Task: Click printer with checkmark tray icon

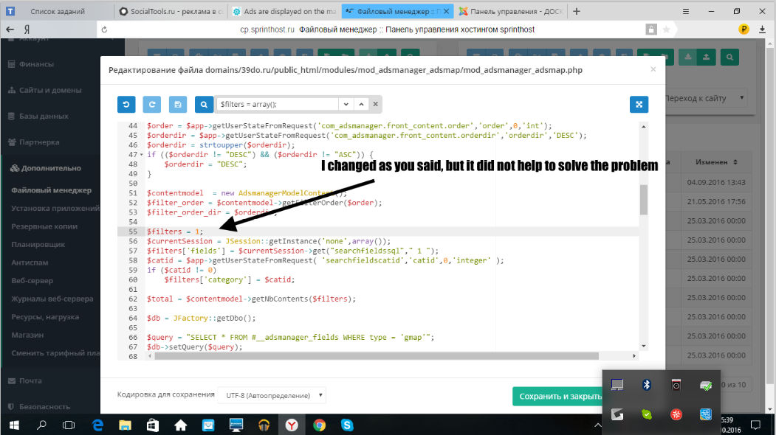Action: pyautogui.click(x=706, y=385)
